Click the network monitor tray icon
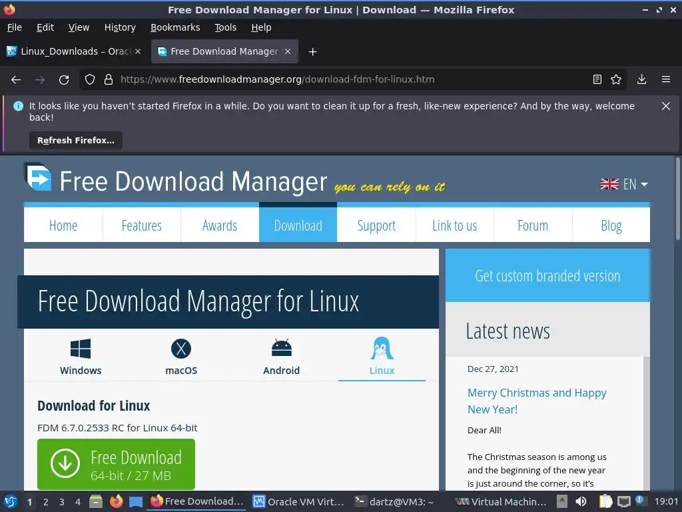Viewport: 682px width, 512px height. point(623,502)
